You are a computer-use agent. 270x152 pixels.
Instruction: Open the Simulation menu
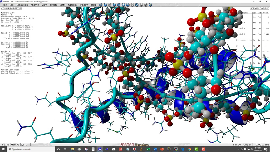click(x=22, y=5)
